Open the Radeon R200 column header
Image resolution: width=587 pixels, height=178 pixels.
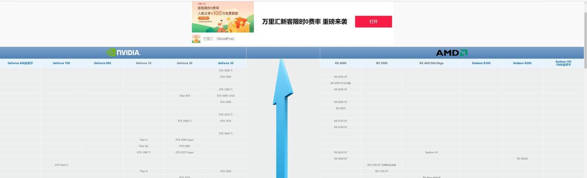click(522, 63)
